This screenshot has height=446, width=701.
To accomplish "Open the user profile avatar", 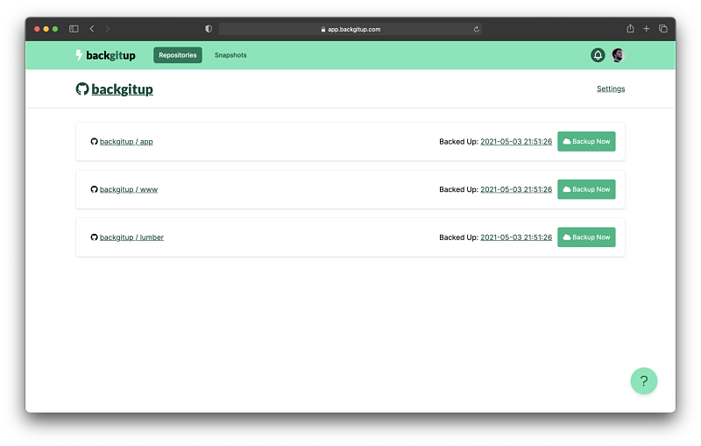I will (618, 55).
